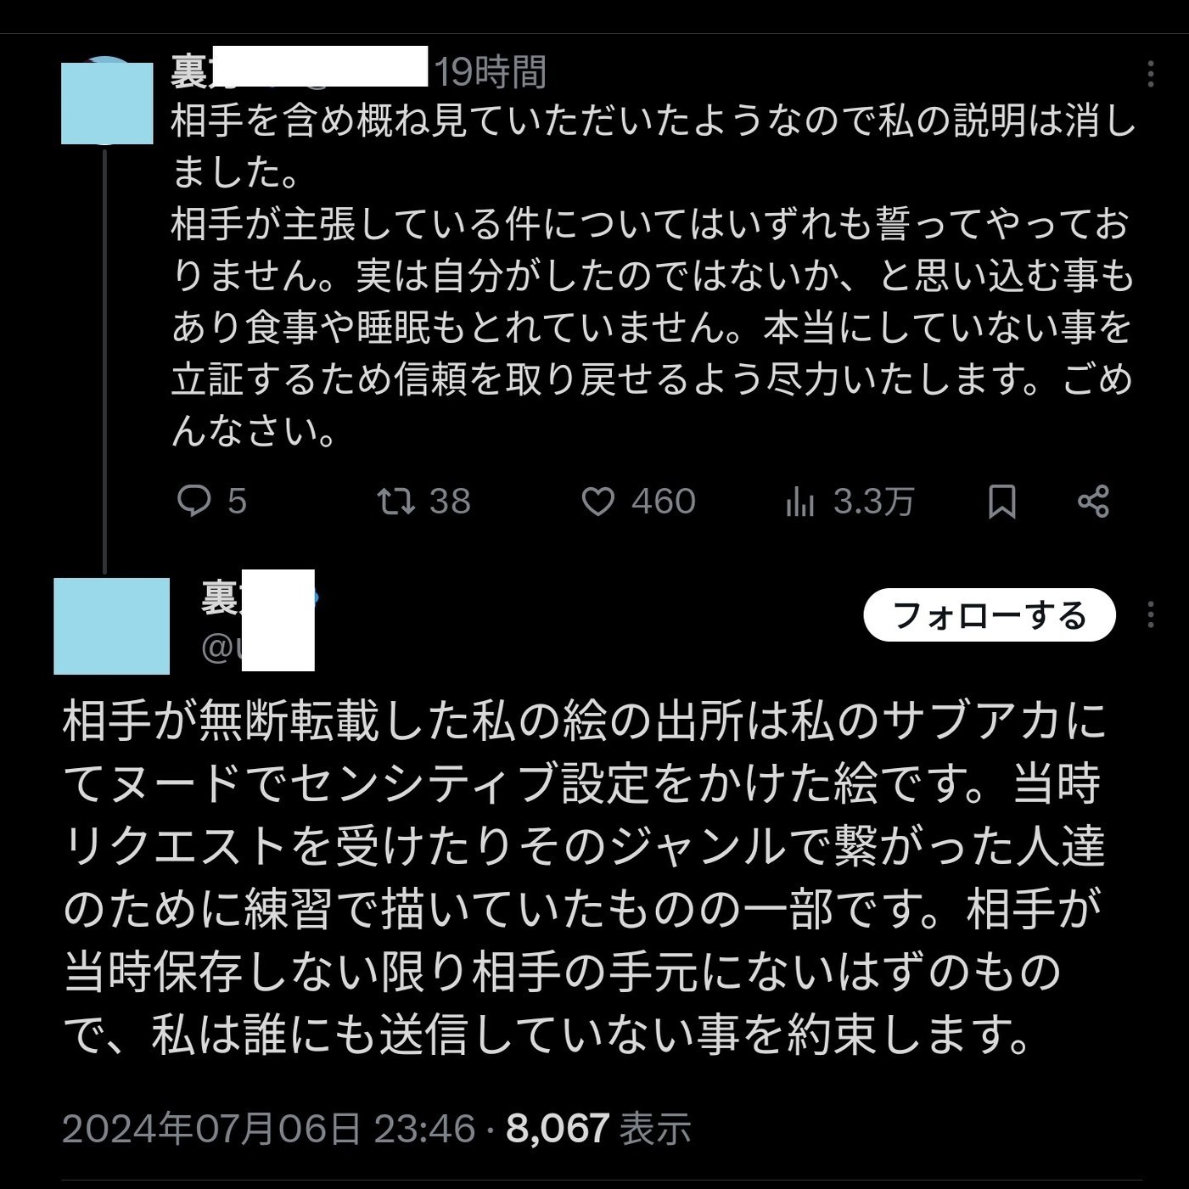Click the @ handle under the second author name
Viewport: 1189px width, 1189px height.
pos(216,648)
